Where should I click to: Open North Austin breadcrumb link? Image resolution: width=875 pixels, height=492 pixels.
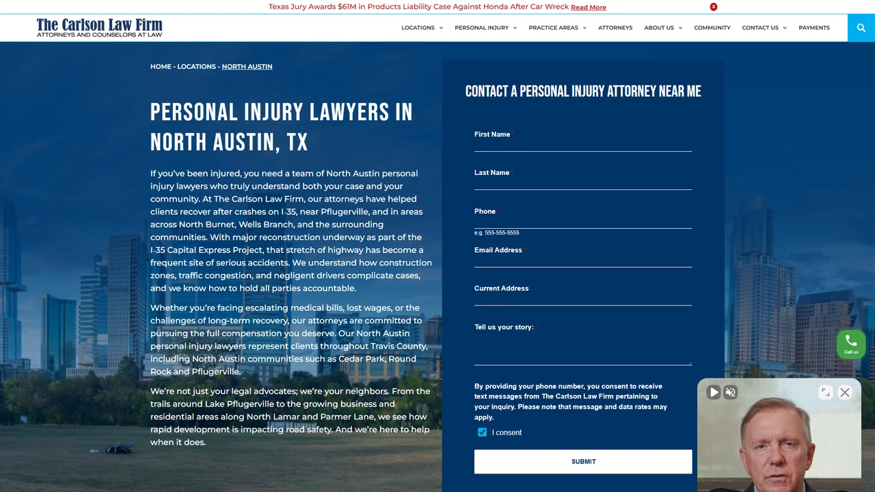247,66
